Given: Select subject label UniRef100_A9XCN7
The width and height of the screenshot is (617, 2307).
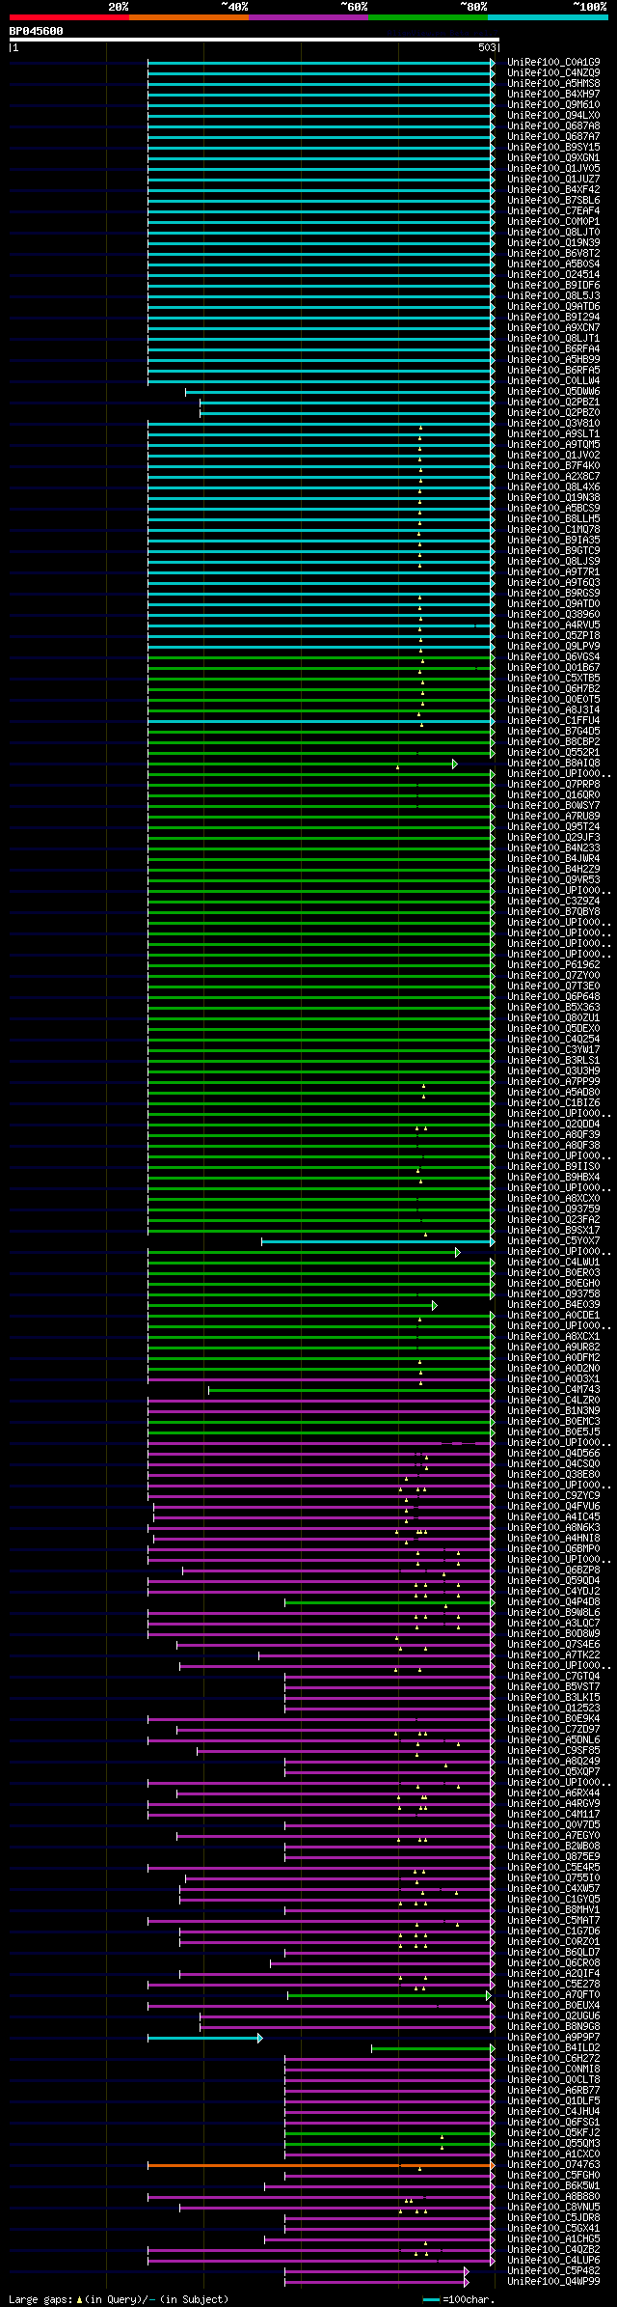Looking at the screenshot, I should (553, 327).
